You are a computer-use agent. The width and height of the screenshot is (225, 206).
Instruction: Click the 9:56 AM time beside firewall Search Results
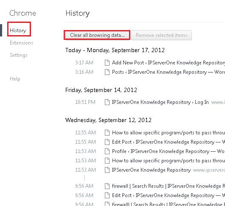[x=84, y=186]
